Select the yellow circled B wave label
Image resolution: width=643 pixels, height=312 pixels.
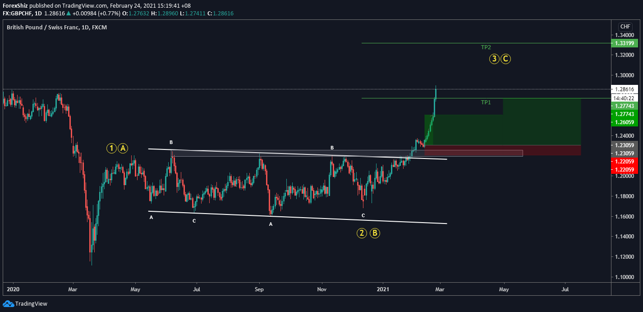[375, 233]
